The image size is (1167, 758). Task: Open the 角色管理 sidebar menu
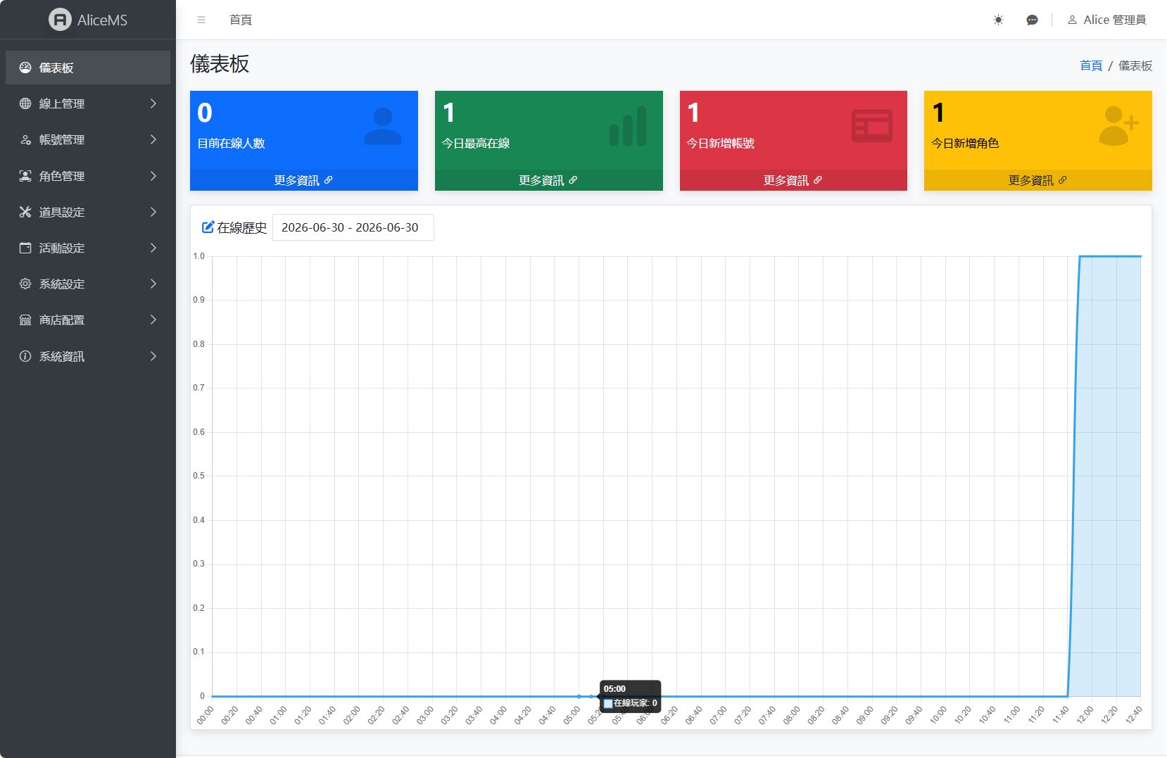tap(88, 176)
